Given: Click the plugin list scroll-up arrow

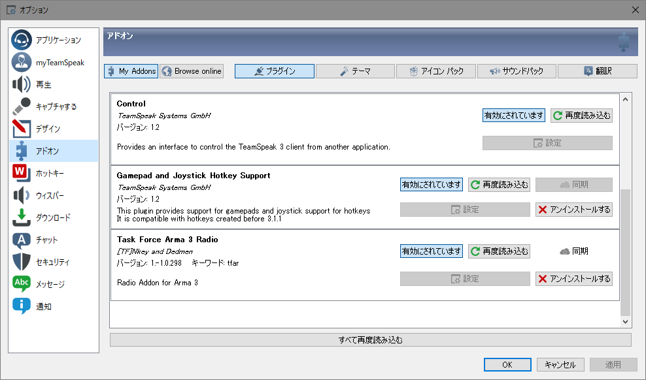Looking at the screenshot, I should pyautogui.click(x=625, y=99).
